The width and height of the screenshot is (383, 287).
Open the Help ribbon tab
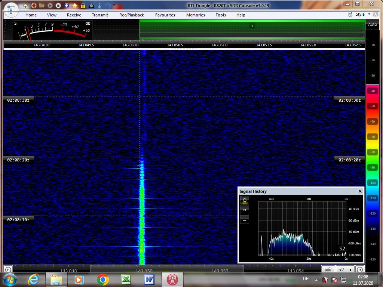pos(240,15)
